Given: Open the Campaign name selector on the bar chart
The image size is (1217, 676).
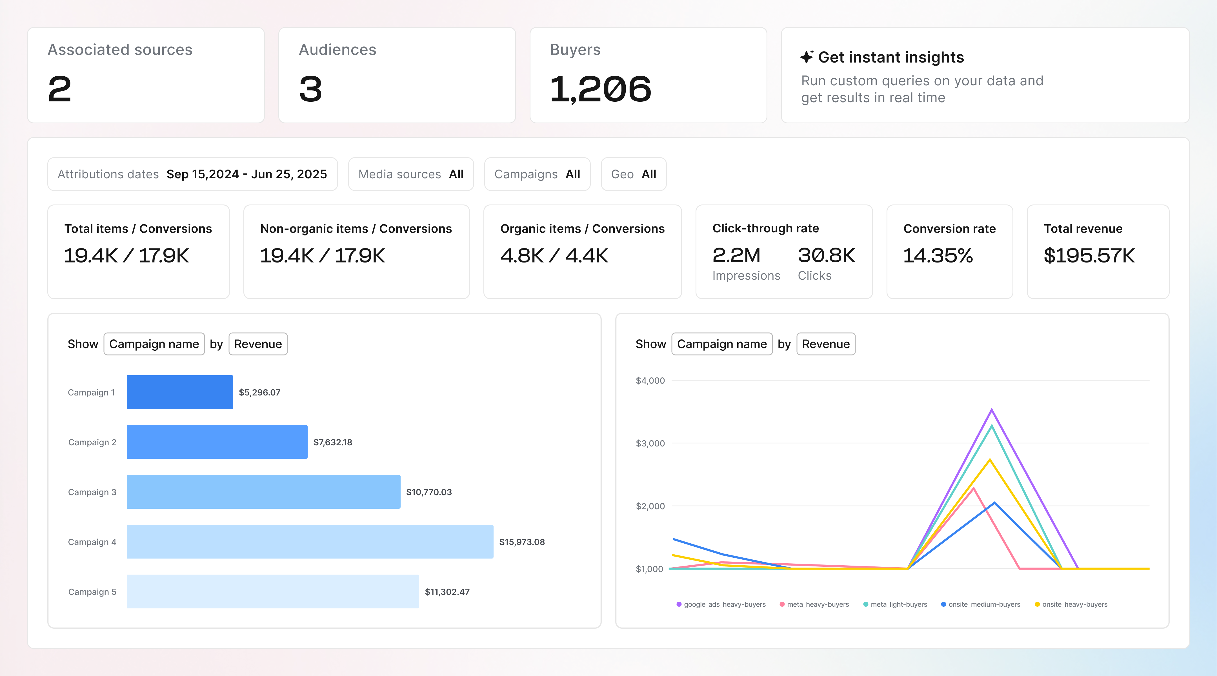Looking at the screenshot, I should click(154, 343).
